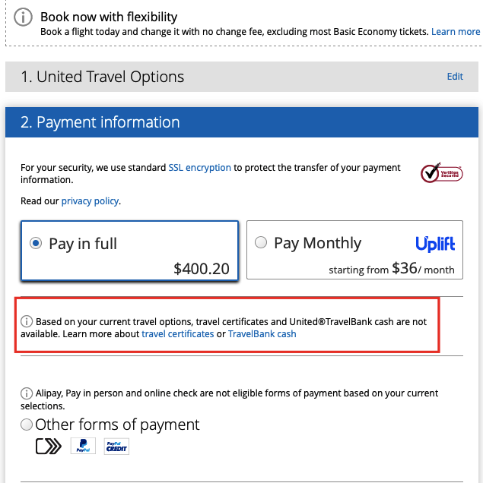Click the VeriSign Secured badge
Image resolution: width=483 pixels, height=483 pixels.
tap(441, 173)
